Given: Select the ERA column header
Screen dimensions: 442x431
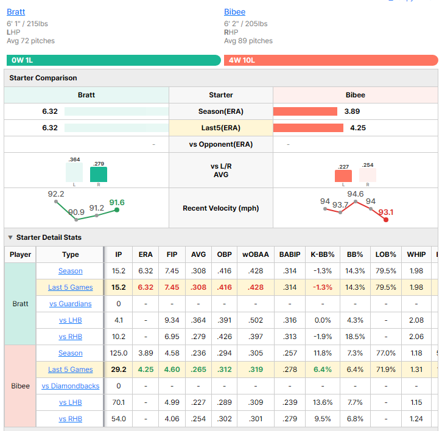Looking at the screenshot, I should click(146, 254).
